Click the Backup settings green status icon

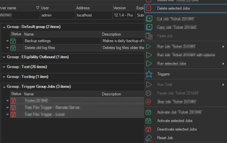point(13,41)
